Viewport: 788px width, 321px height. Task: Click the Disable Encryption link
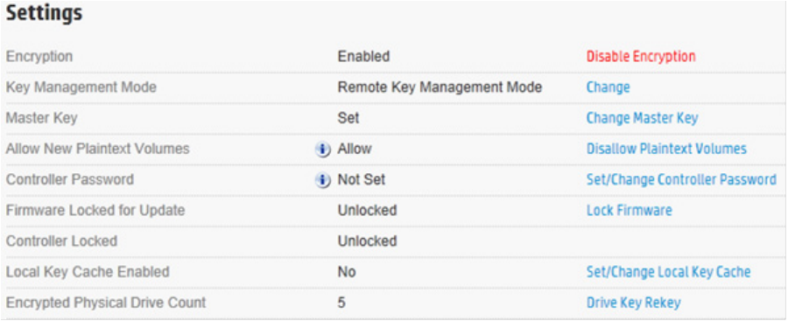pyautogui.click(x=641, y=56)
